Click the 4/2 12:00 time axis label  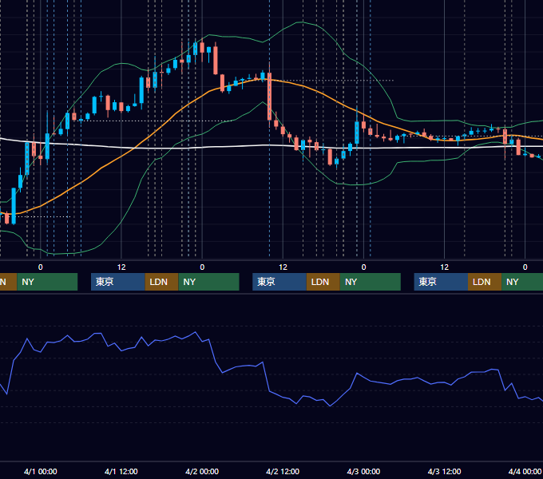tap(283, 471)
